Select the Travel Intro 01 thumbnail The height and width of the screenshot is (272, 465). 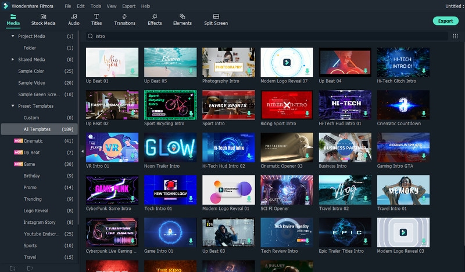(x=403, y=190)
